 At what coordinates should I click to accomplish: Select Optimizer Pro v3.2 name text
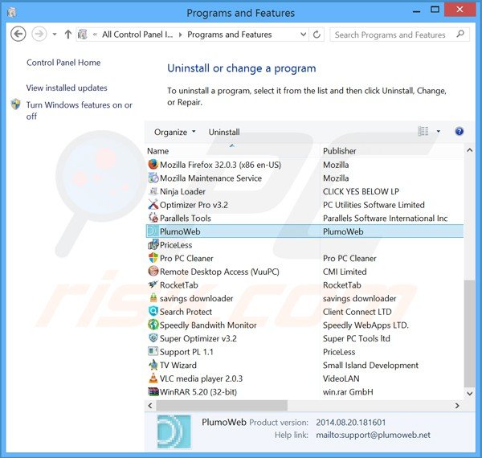point(194,205)
